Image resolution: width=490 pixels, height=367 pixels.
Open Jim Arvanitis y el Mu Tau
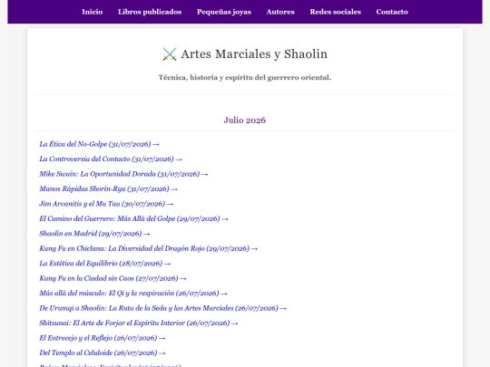(x=106, y=204)
